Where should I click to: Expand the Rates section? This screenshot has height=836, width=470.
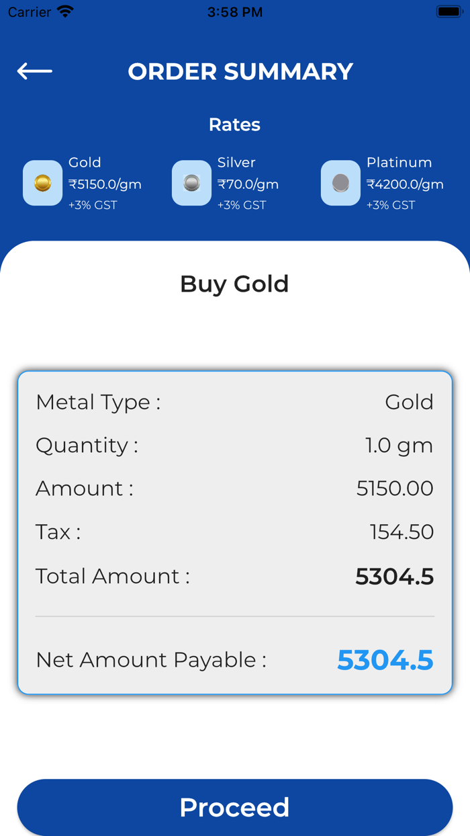(x=234, y=124)
